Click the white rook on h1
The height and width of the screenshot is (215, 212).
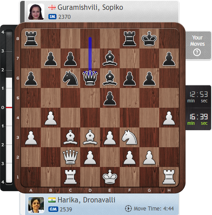[x=169, y=177]
